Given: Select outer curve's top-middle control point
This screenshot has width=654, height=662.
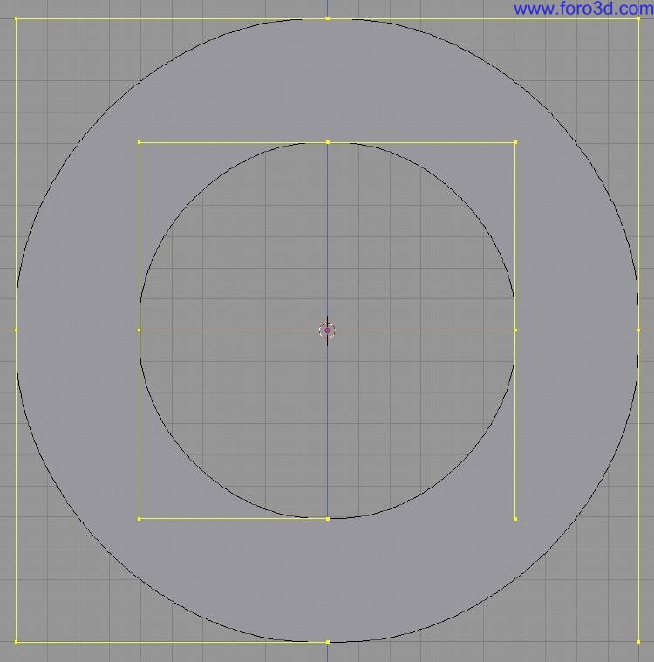Looking at the screenshot, I should [x=328, y=18].
